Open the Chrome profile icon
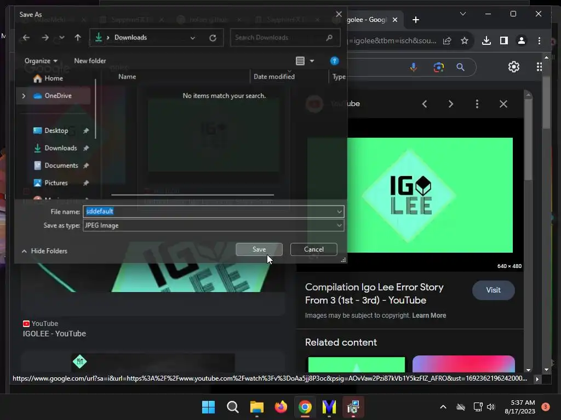The image size is (561, 420). point(522,40)
